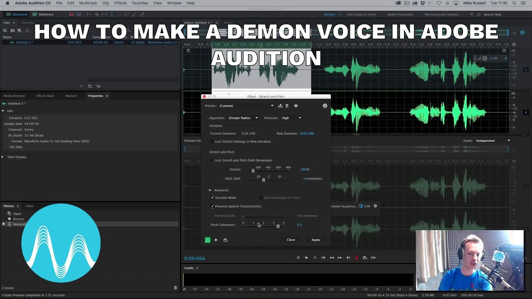The height and width of the screenshot is (299, 532).
Task: Mark preset as favorite with star icon
Action: (296, 105)
